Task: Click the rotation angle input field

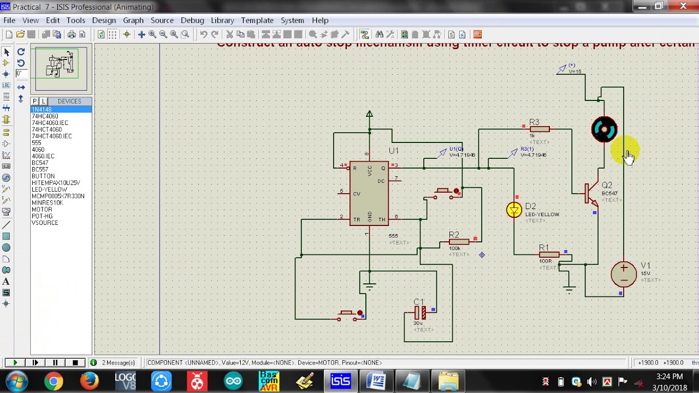Action: pos(21,74)
